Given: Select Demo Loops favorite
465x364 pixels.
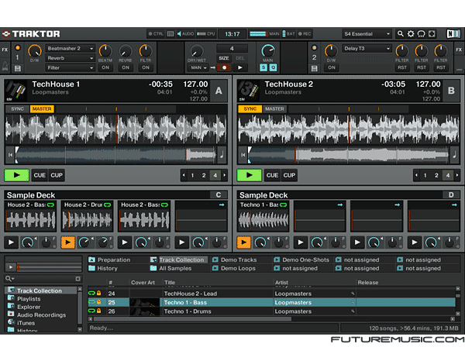Looking at the screenshot, I should pyautogui.click(x=234, y=268).
